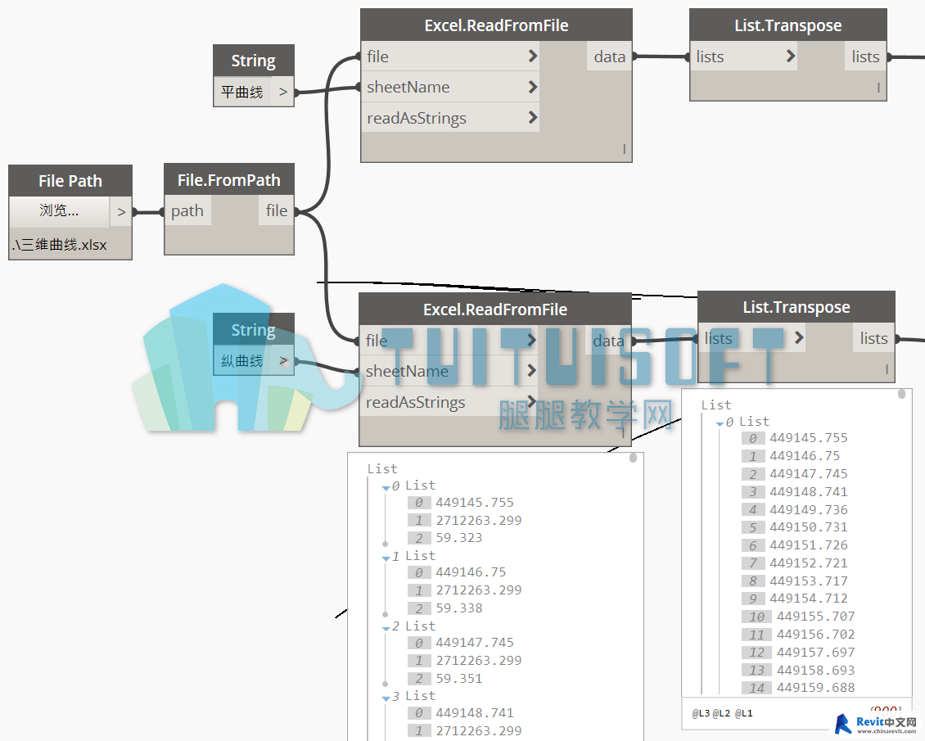The width and height of the screenshot is (925, 741).
Task: Select the @L2 level label in Transpose preview
Action: [x=721, y=713]
